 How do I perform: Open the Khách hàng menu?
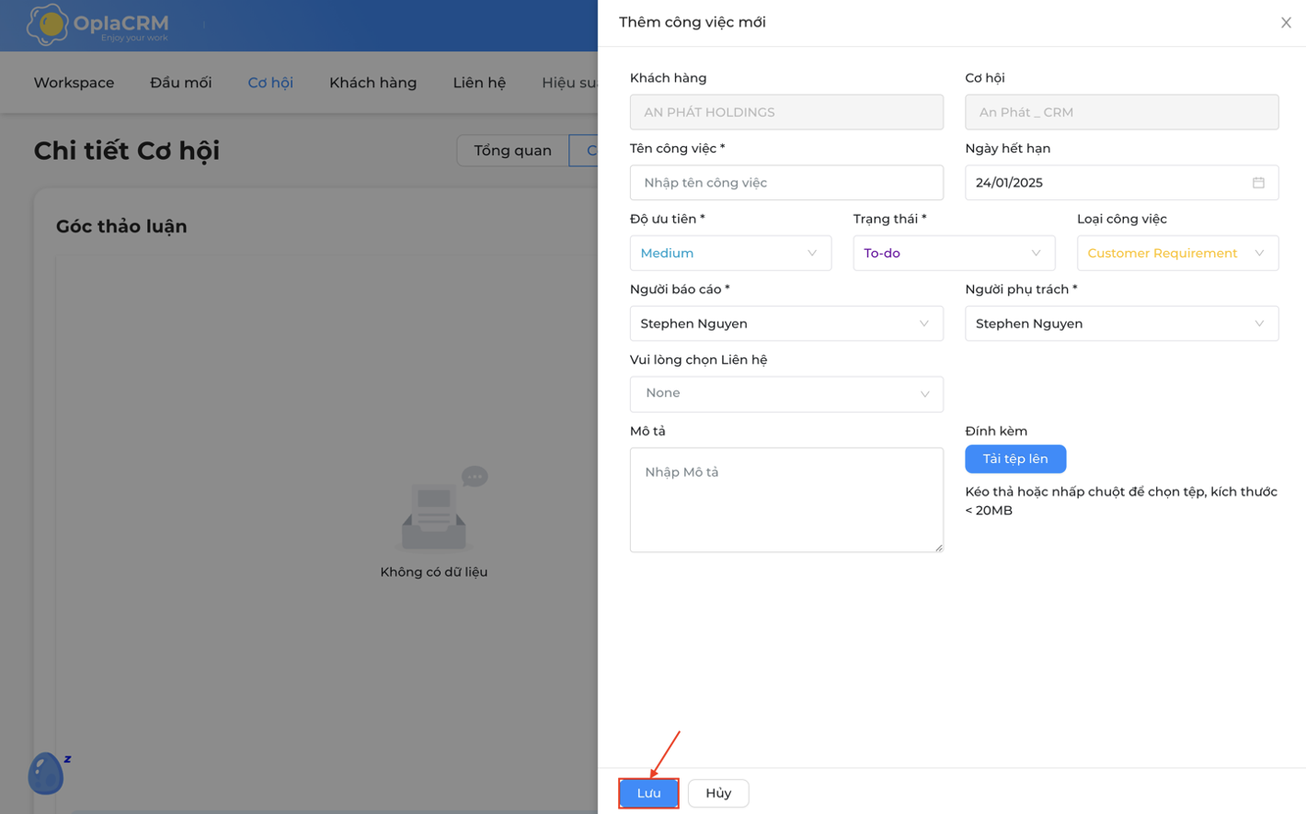[372, 83]
